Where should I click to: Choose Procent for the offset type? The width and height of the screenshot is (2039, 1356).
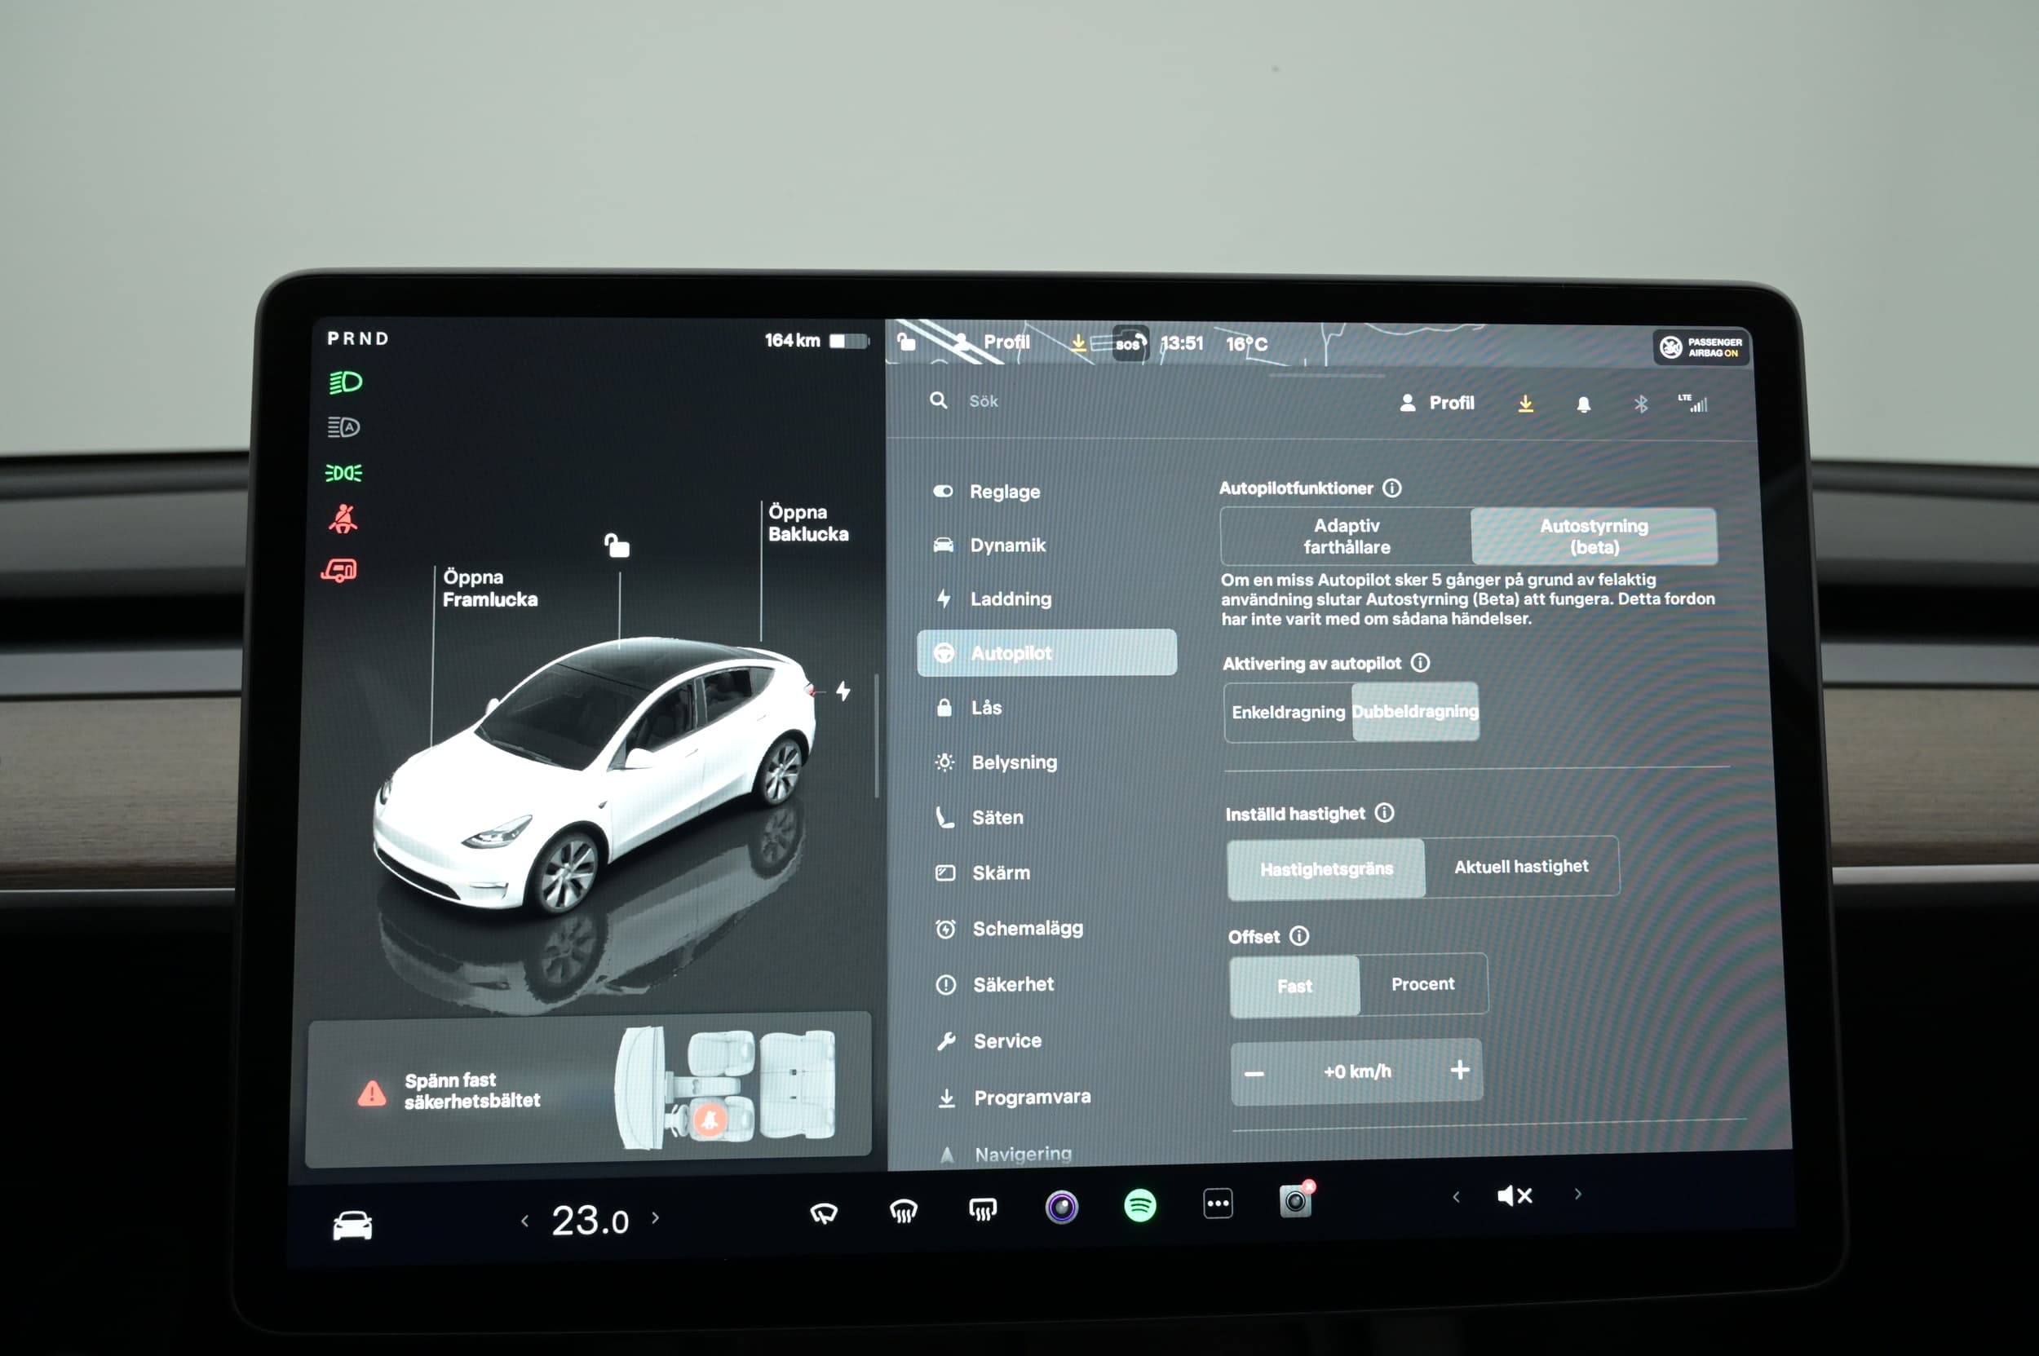[x=1422, y=984]
